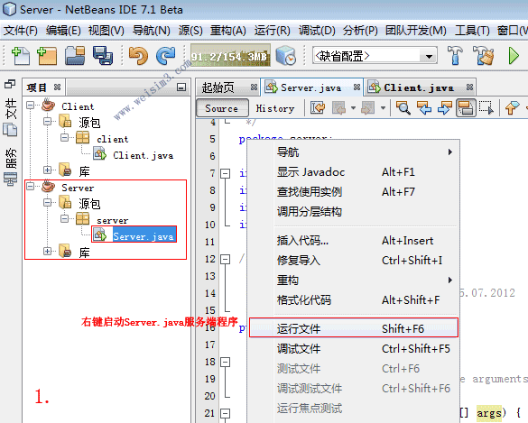Collapse the code fold at line 7
Viewport: 528px width, 423px height.
pyautogui.click(x=225, y=174)
